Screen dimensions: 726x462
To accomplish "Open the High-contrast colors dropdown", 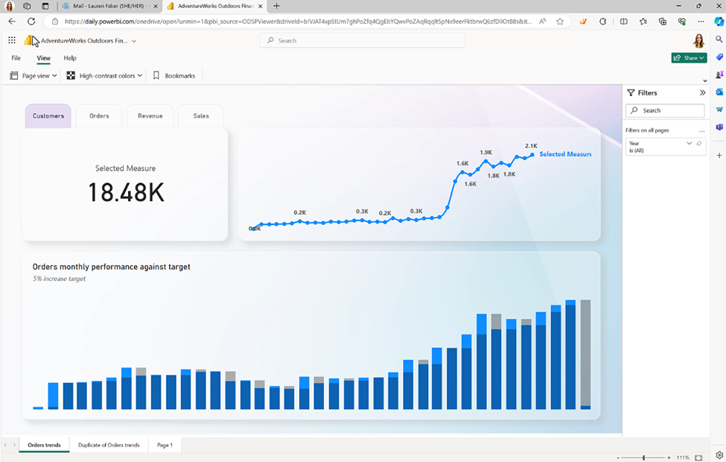I will pos(105,75).
